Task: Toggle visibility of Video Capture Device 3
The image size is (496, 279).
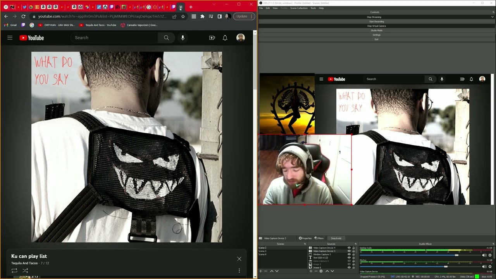Action: click(349, 251)
